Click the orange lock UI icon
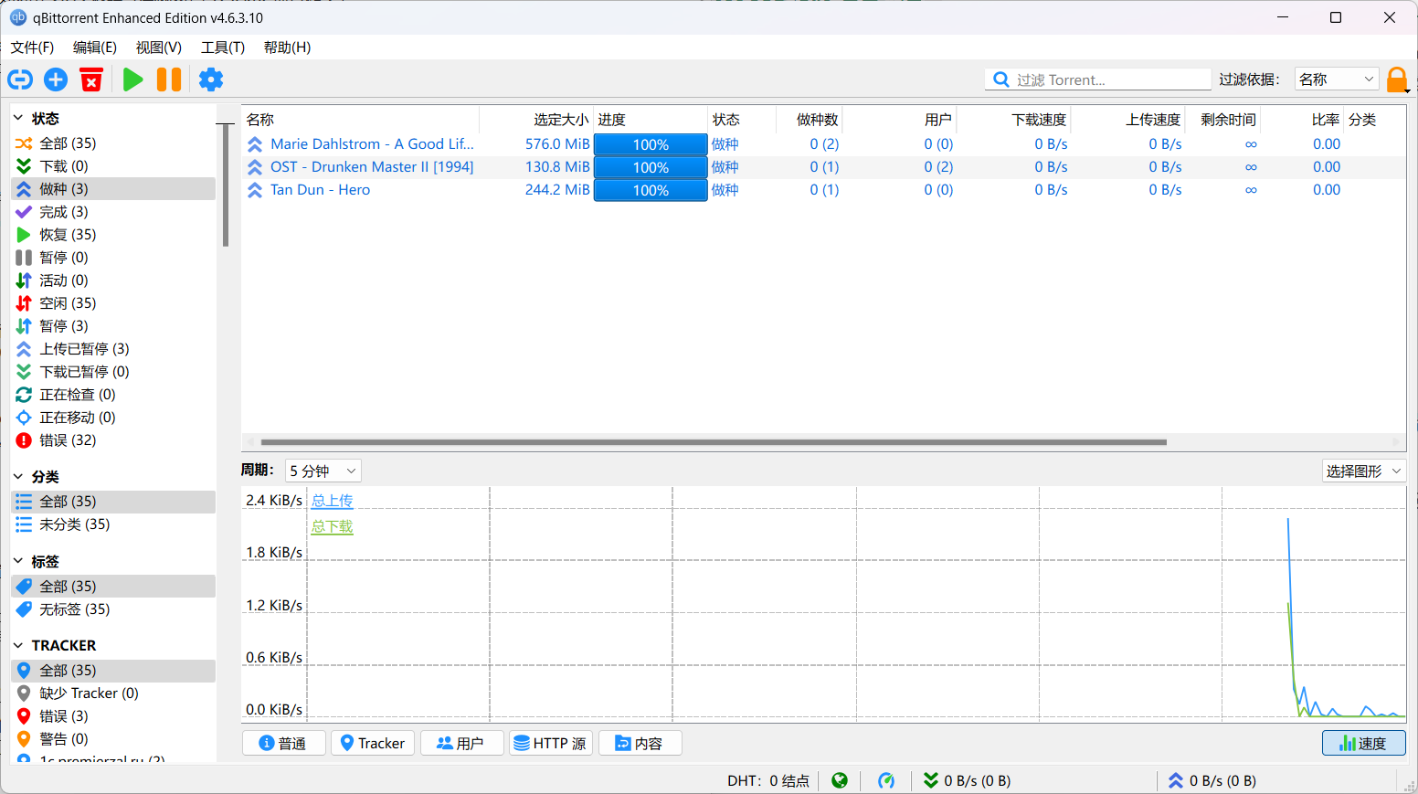 pyautogui.click(x=1397, y=80)
